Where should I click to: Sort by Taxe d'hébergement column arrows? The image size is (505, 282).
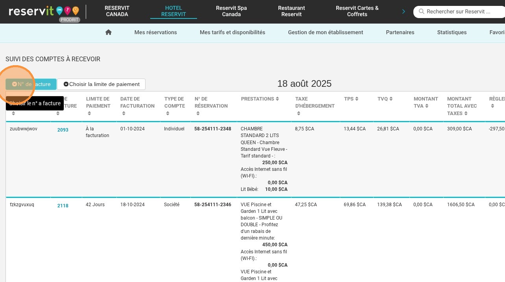pos(299,114)
